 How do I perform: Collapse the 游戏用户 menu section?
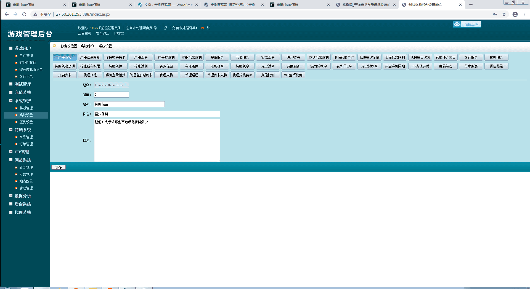coord(11,48)
